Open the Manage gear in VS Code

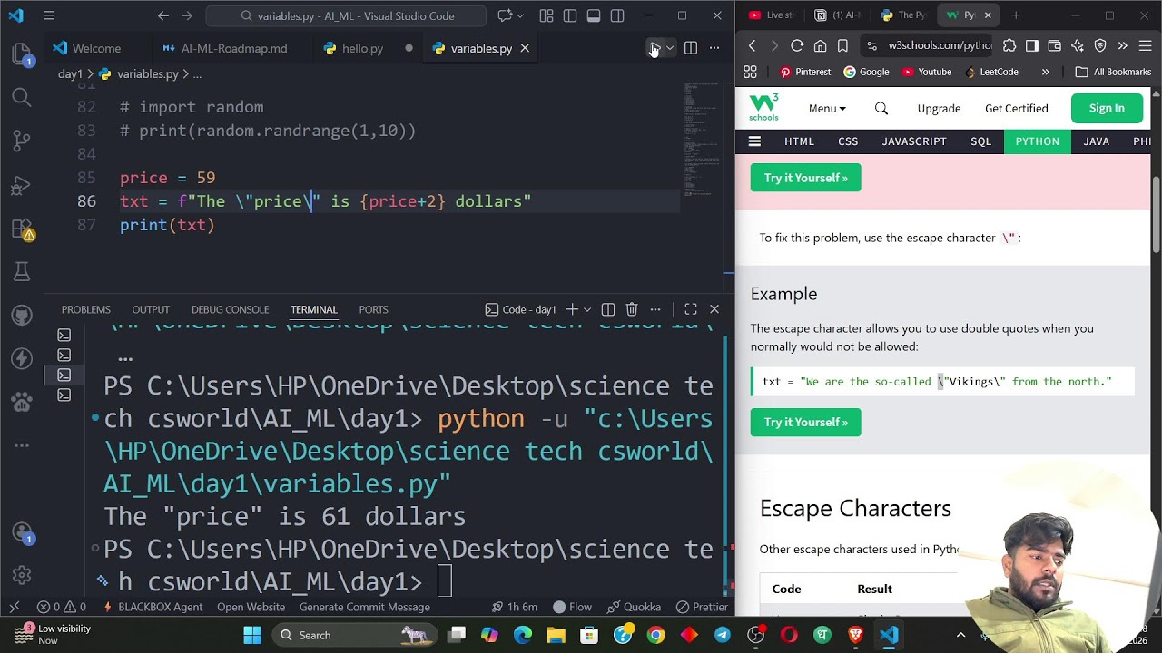(x=22, y=576)
